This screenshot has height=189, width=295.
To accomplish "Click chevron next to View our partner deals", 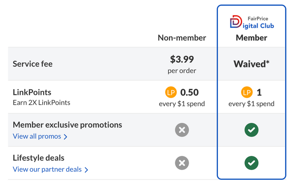I will 86,170.
